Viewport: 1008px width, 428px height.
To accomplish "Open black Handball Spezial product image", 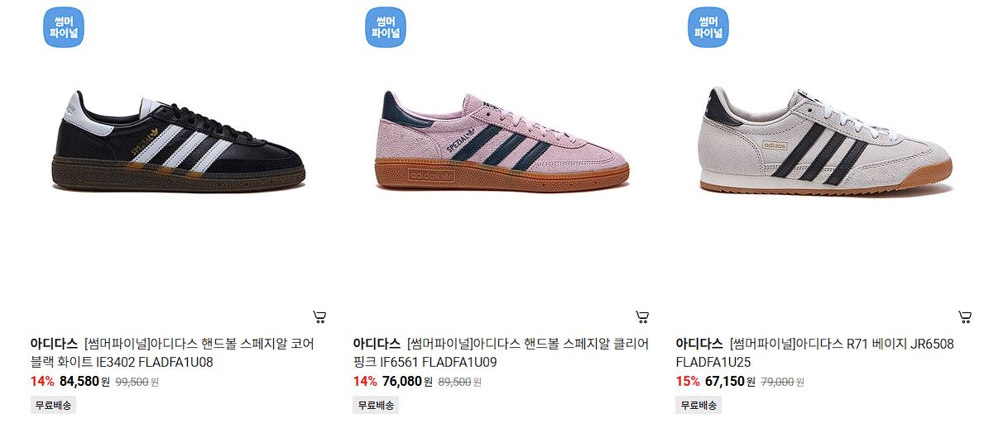I will click(x=184, y=140).
